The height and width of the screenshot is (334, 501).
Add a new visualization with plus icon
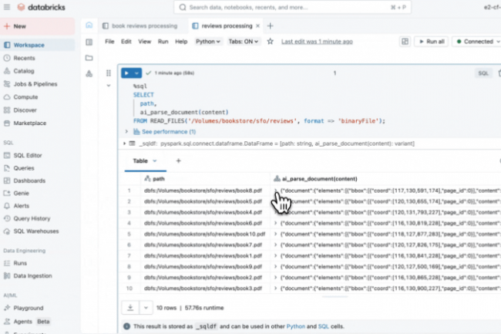178,160
